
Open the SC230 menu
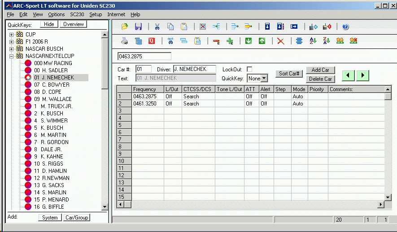(x=77, y=14)
